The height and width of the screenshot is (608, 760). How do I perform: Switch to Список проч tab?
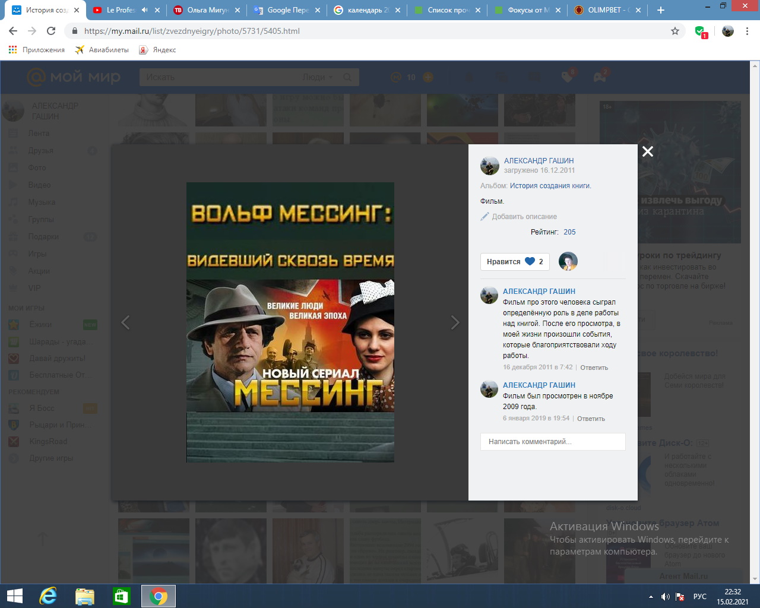[x=447, y=10]
